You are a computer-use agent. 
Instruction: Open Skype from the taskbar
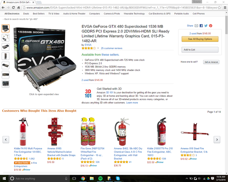coord(118,178)
